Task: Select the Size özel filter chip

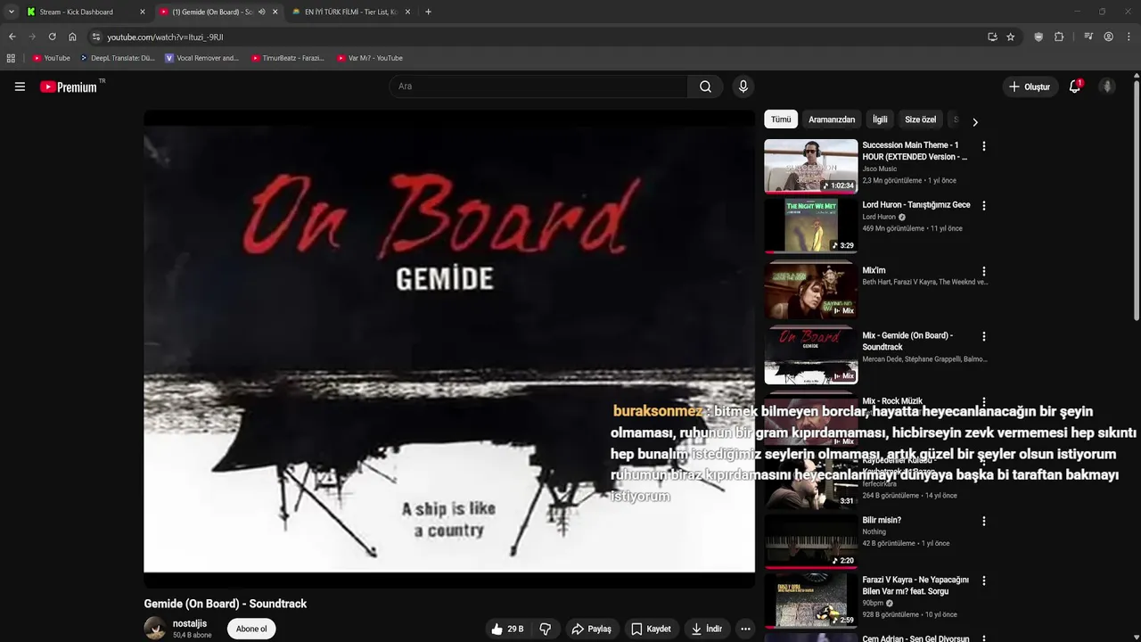Action: (x=921, y=119)
